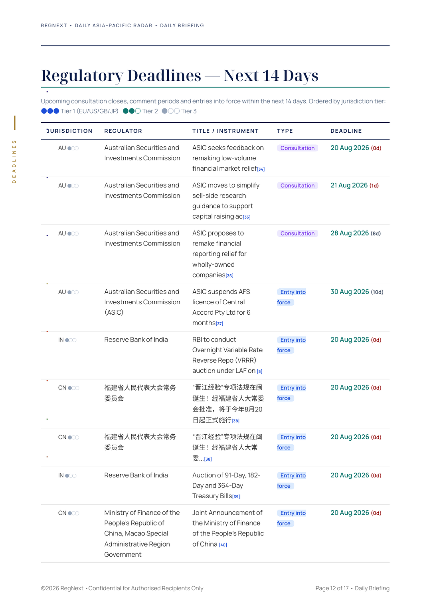The width and height of the screenshot is (431, 611).
Task: Click the JURISDICTION column header
Action: (69, 131)
